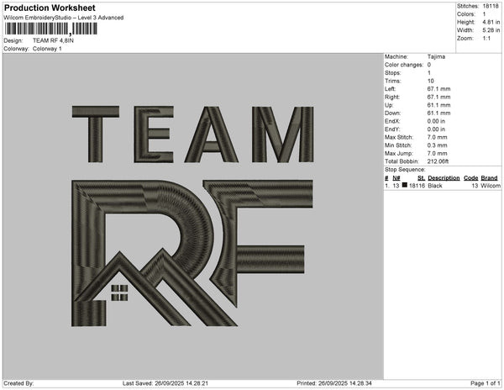Click the small window squares in house logo
Viewport: 504px width, 390px height.
[x=119, y=292]
